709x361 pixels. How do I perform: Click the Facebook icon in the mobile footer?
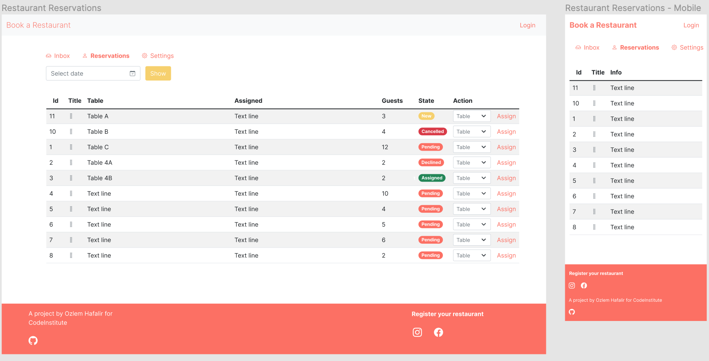[x=584, y=285]
